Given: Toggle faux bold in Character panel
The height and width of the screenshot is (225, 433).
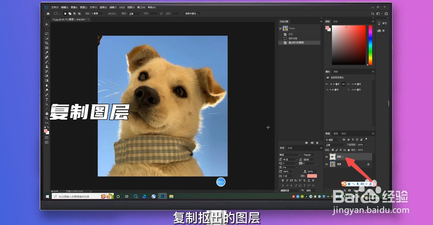Looking at the screenshot, I should 283,181.
